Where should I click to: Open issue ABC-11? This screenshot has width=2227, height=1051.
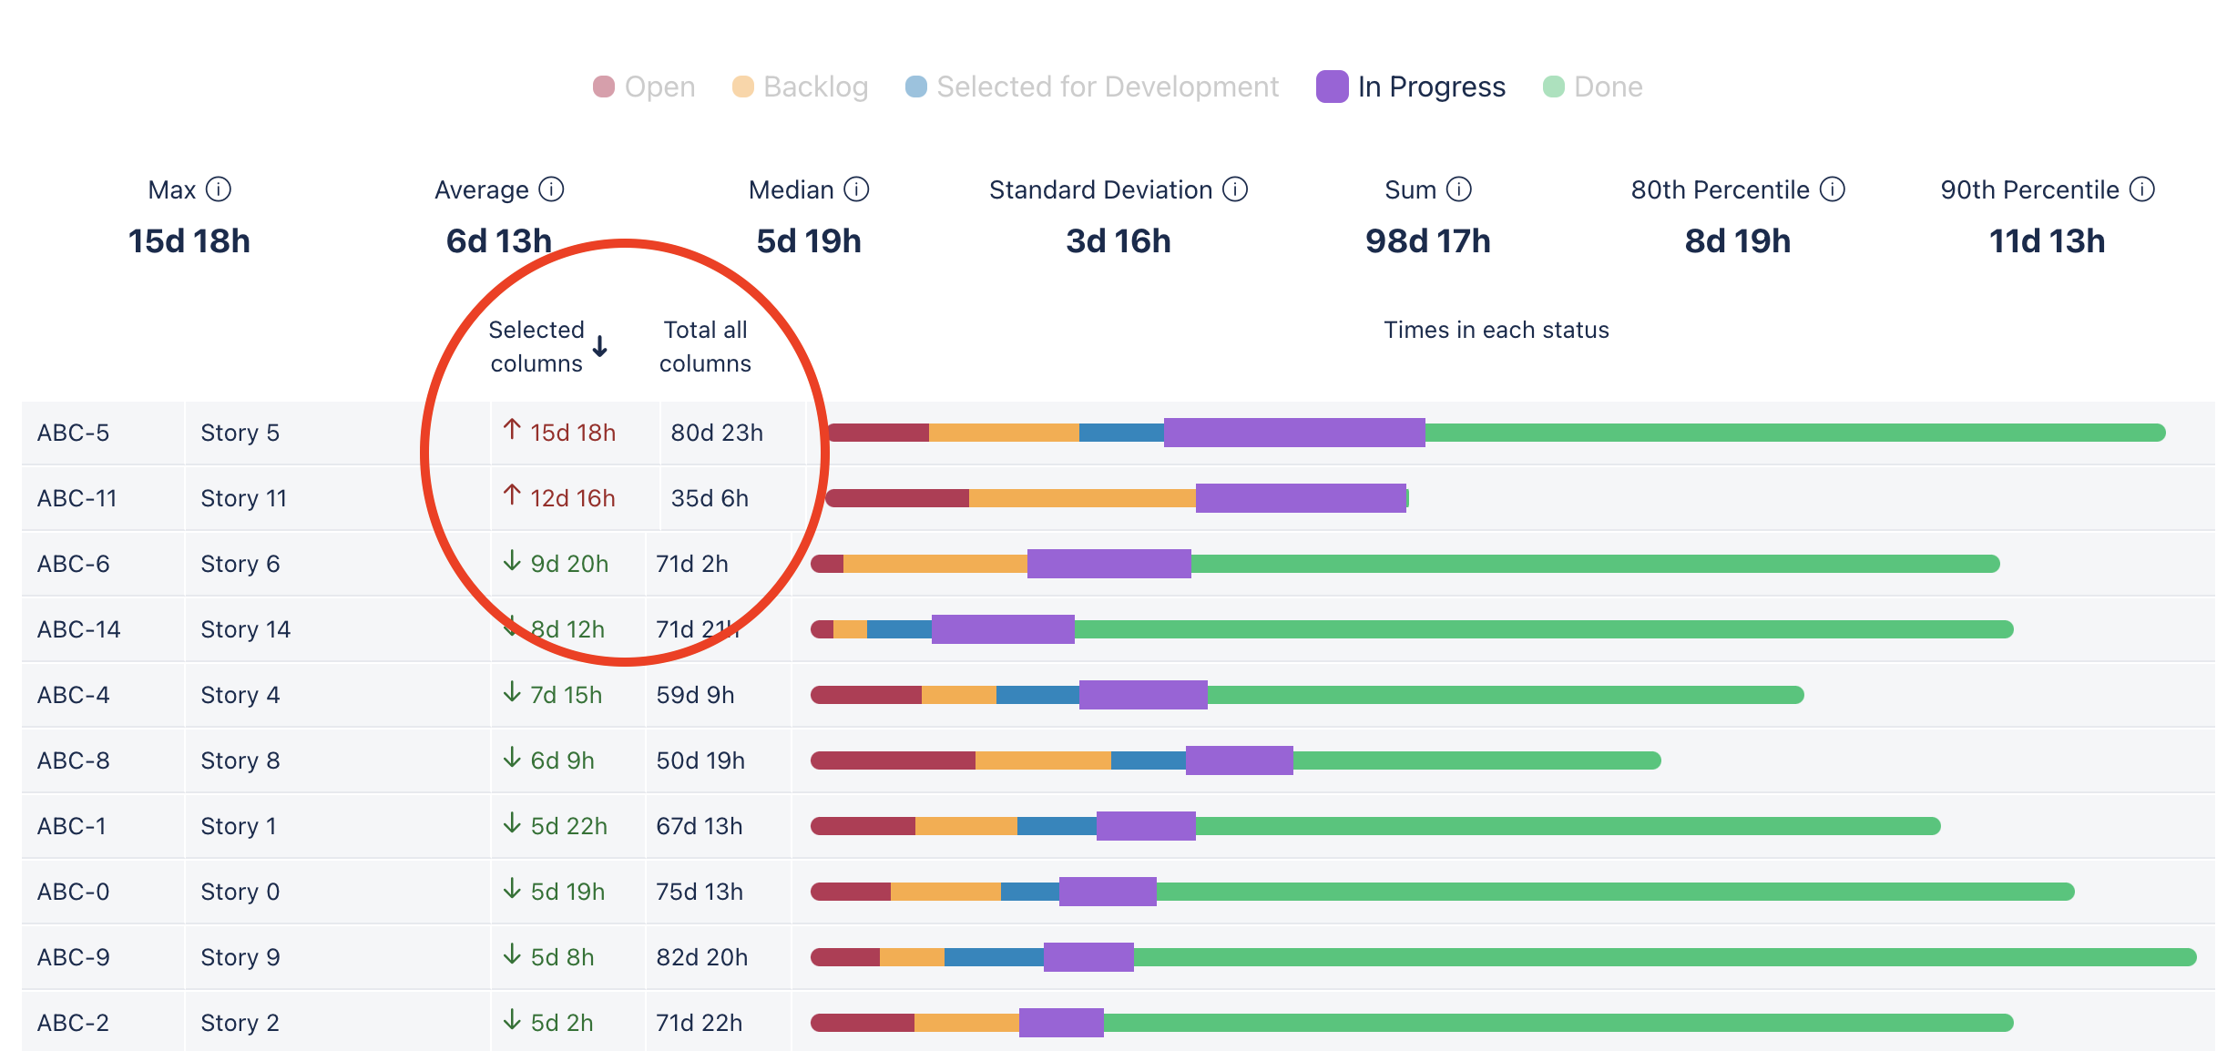(77, 498)
